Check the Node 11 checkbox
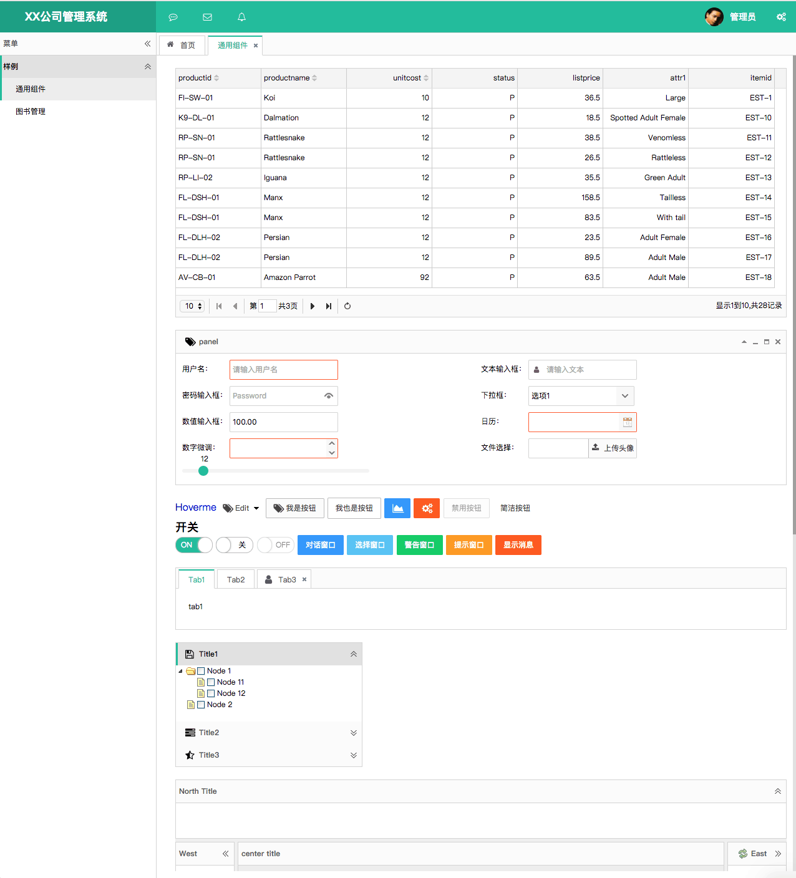 click(x=211, y=682)
